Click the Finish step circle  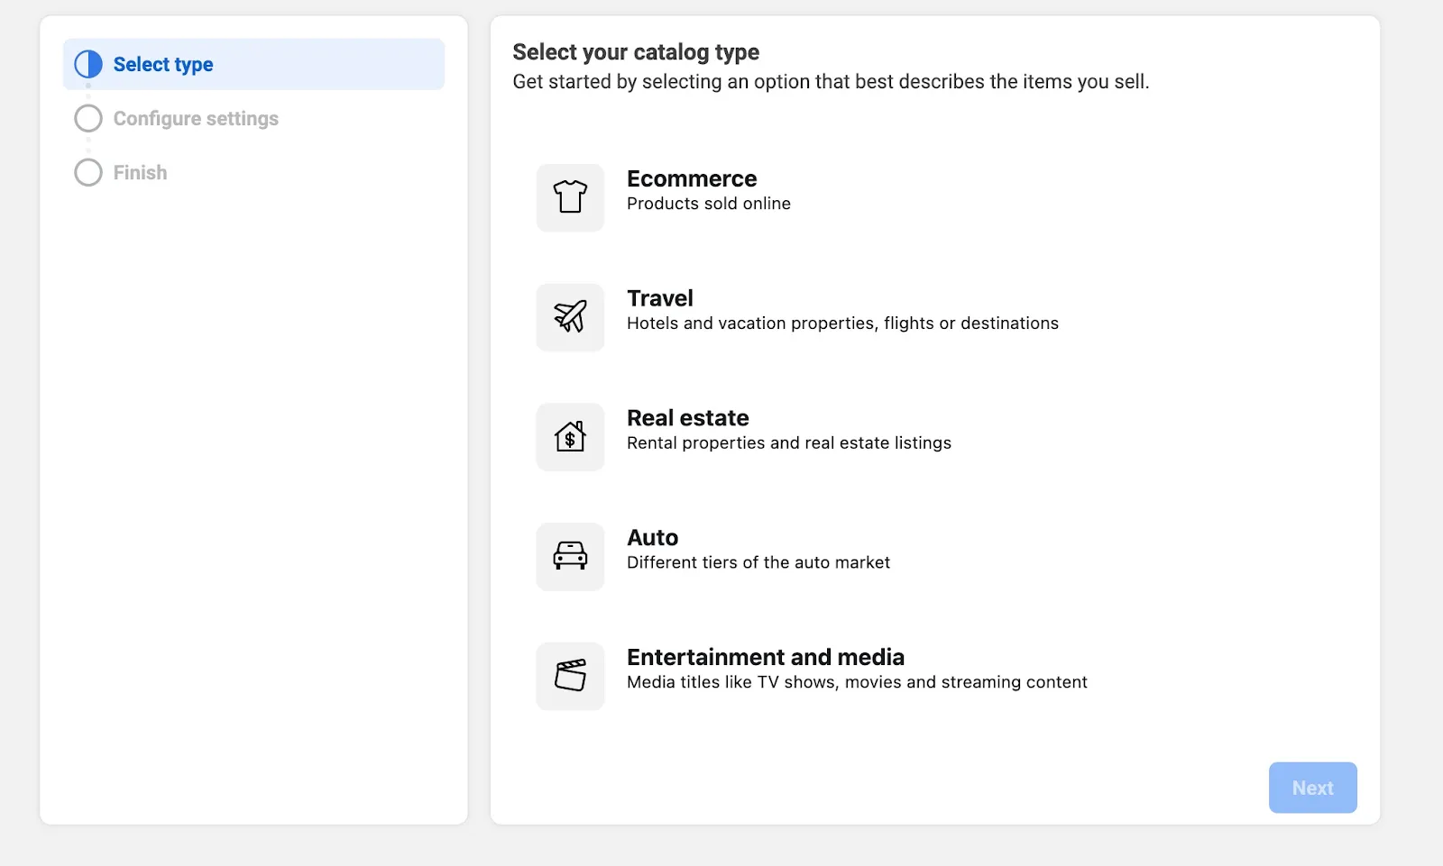(88, 172)
